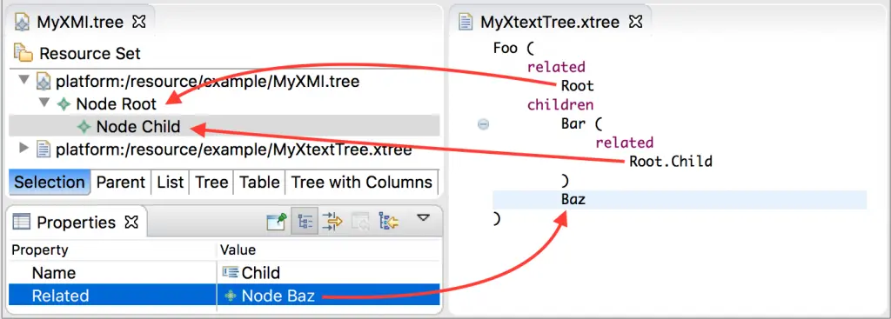Activate the Properties view tab
This screenshot has height=319, width=891.
pyautogui.click(x=77, y=222)
